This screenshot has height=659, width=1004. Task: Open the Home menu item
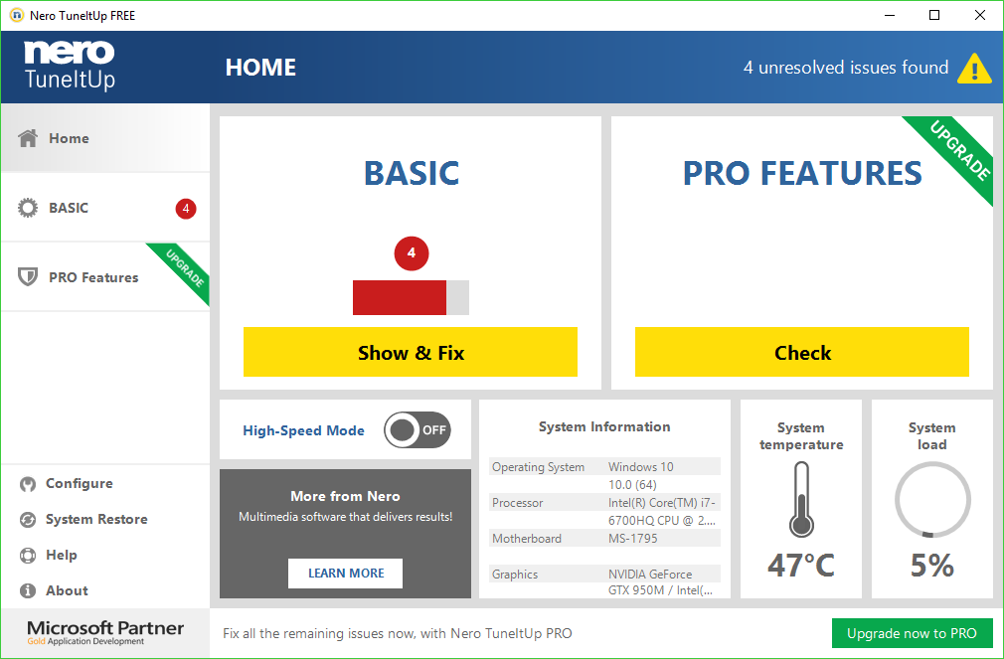pyautogui.click(x=105, y=138)
